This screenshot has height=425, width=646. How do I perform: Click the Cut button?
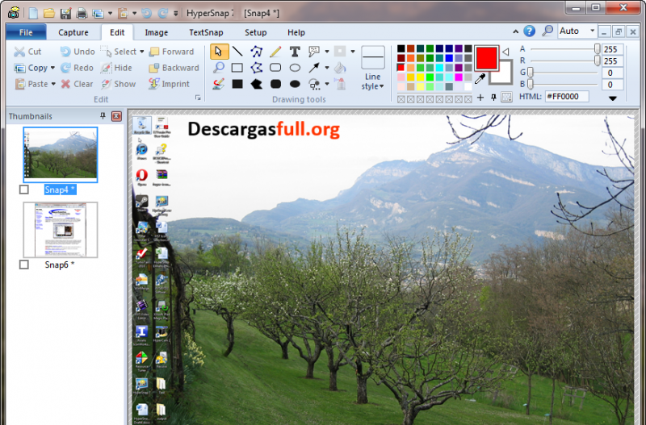[x=27, y=52]
